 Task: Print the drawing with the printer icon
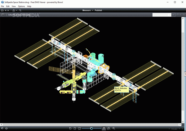pyautogui.click(x=14, y=11)
